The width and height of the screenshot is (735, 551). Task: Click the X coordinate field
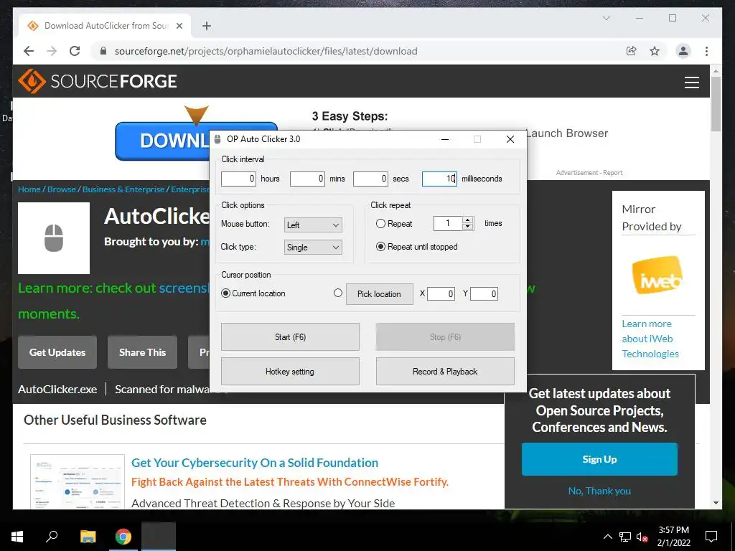pos(441,293)
